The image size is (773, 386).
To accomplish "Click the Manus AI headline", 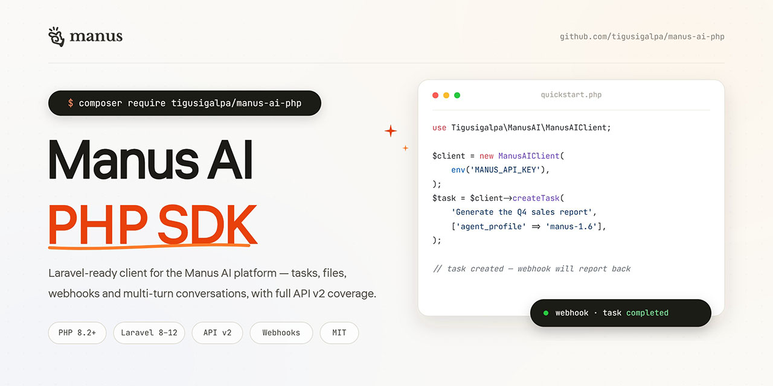I will click(150, 160).
